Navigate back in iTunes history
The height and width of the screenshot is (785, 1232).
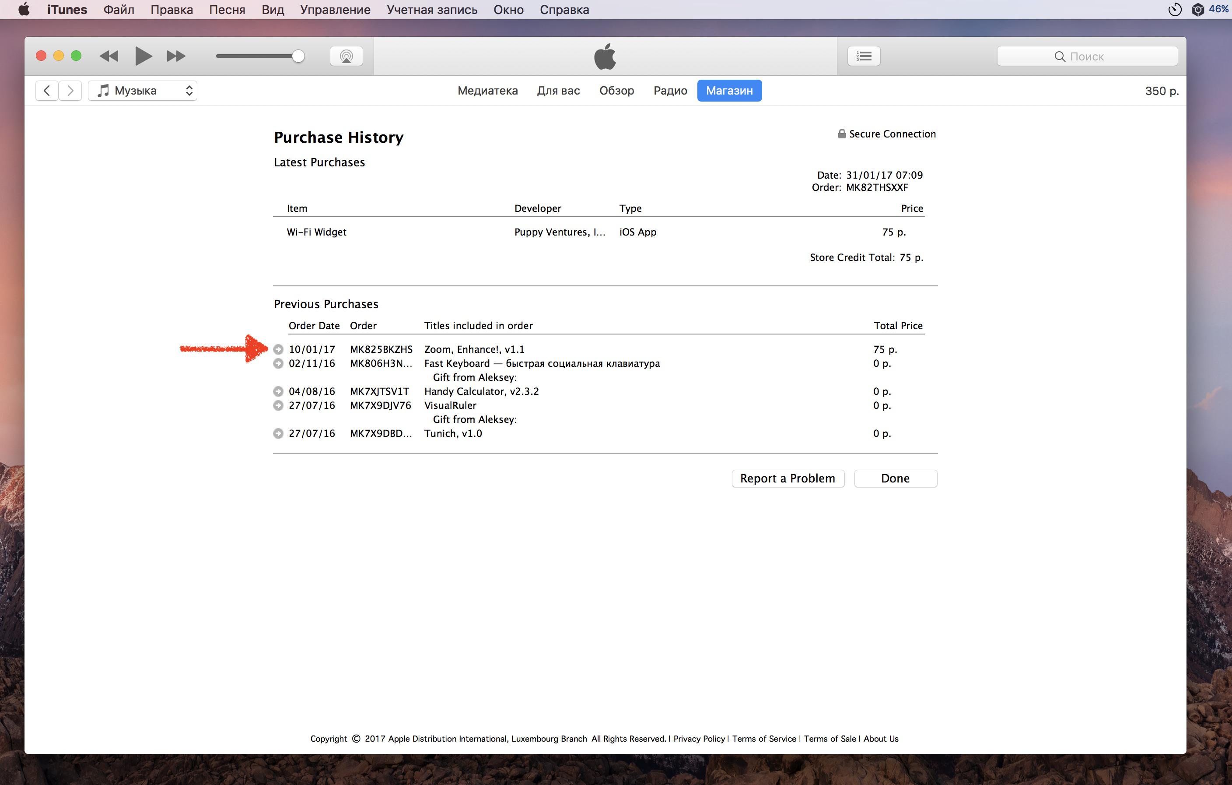click(46, 91)
